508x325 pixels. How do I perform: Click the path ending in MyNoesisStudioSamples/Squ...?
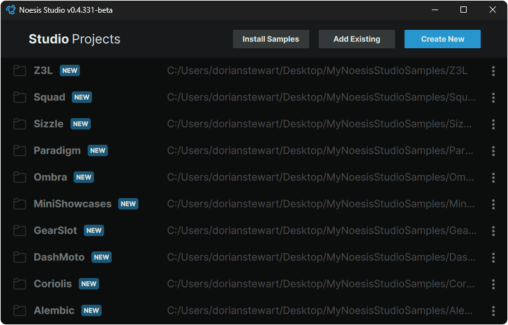click(x=322, y=97)
